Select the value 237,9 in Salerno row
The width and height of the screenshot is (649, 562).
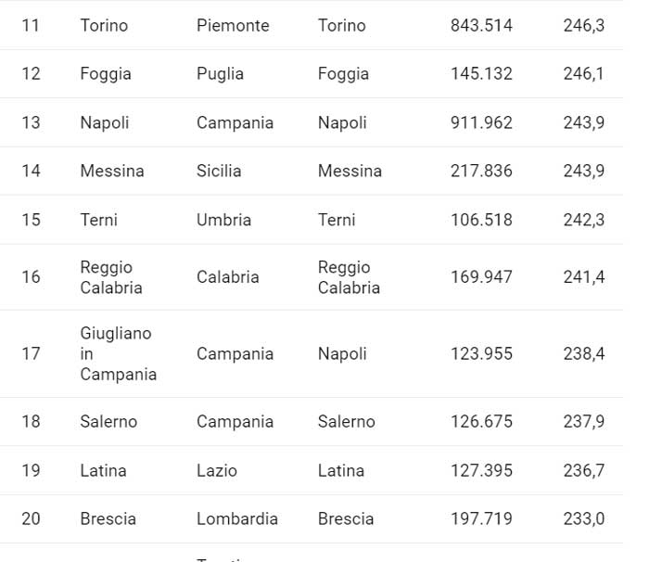[583, 421]
